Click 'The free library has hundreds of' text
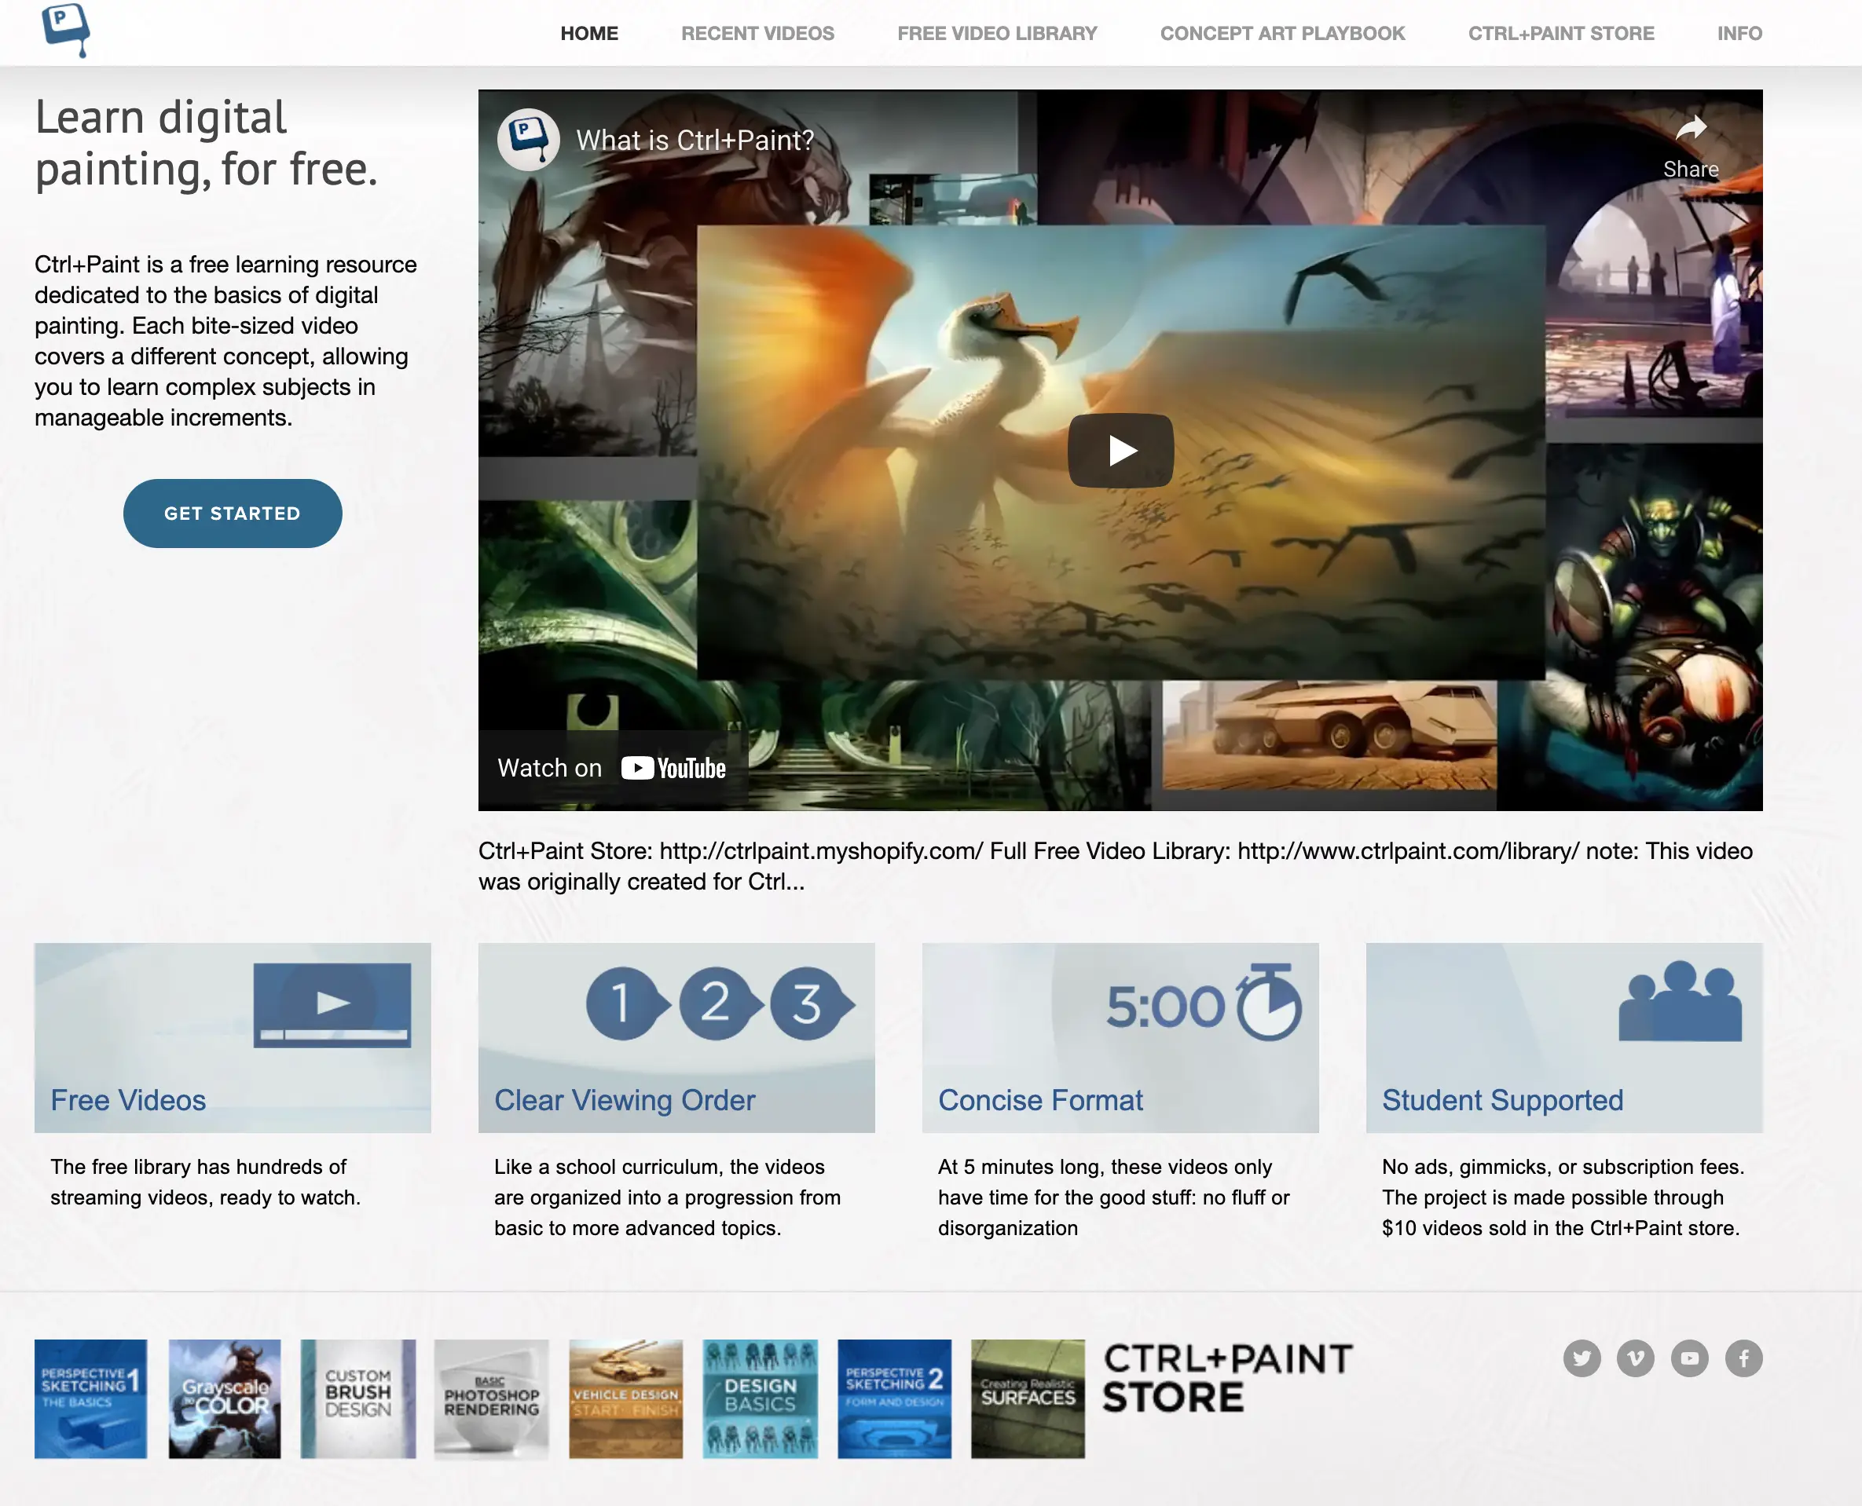Viewport: 1862px width, 1506px height. [198, 1166]
